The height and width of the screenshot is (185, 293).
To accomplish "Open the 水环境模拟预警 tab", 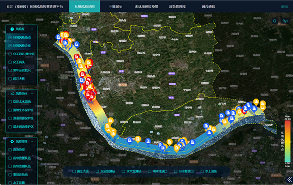I will (x=146, y=6).
